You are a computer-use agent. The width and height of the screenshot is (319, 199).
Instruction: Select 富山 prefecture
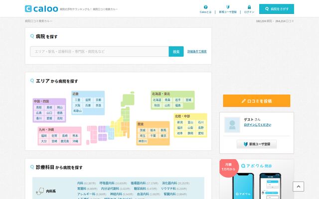click(x=190, y=122)
